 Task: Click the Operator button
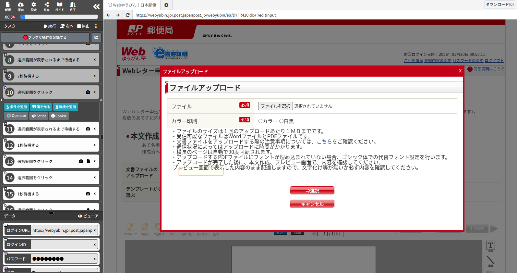(17, 116)
